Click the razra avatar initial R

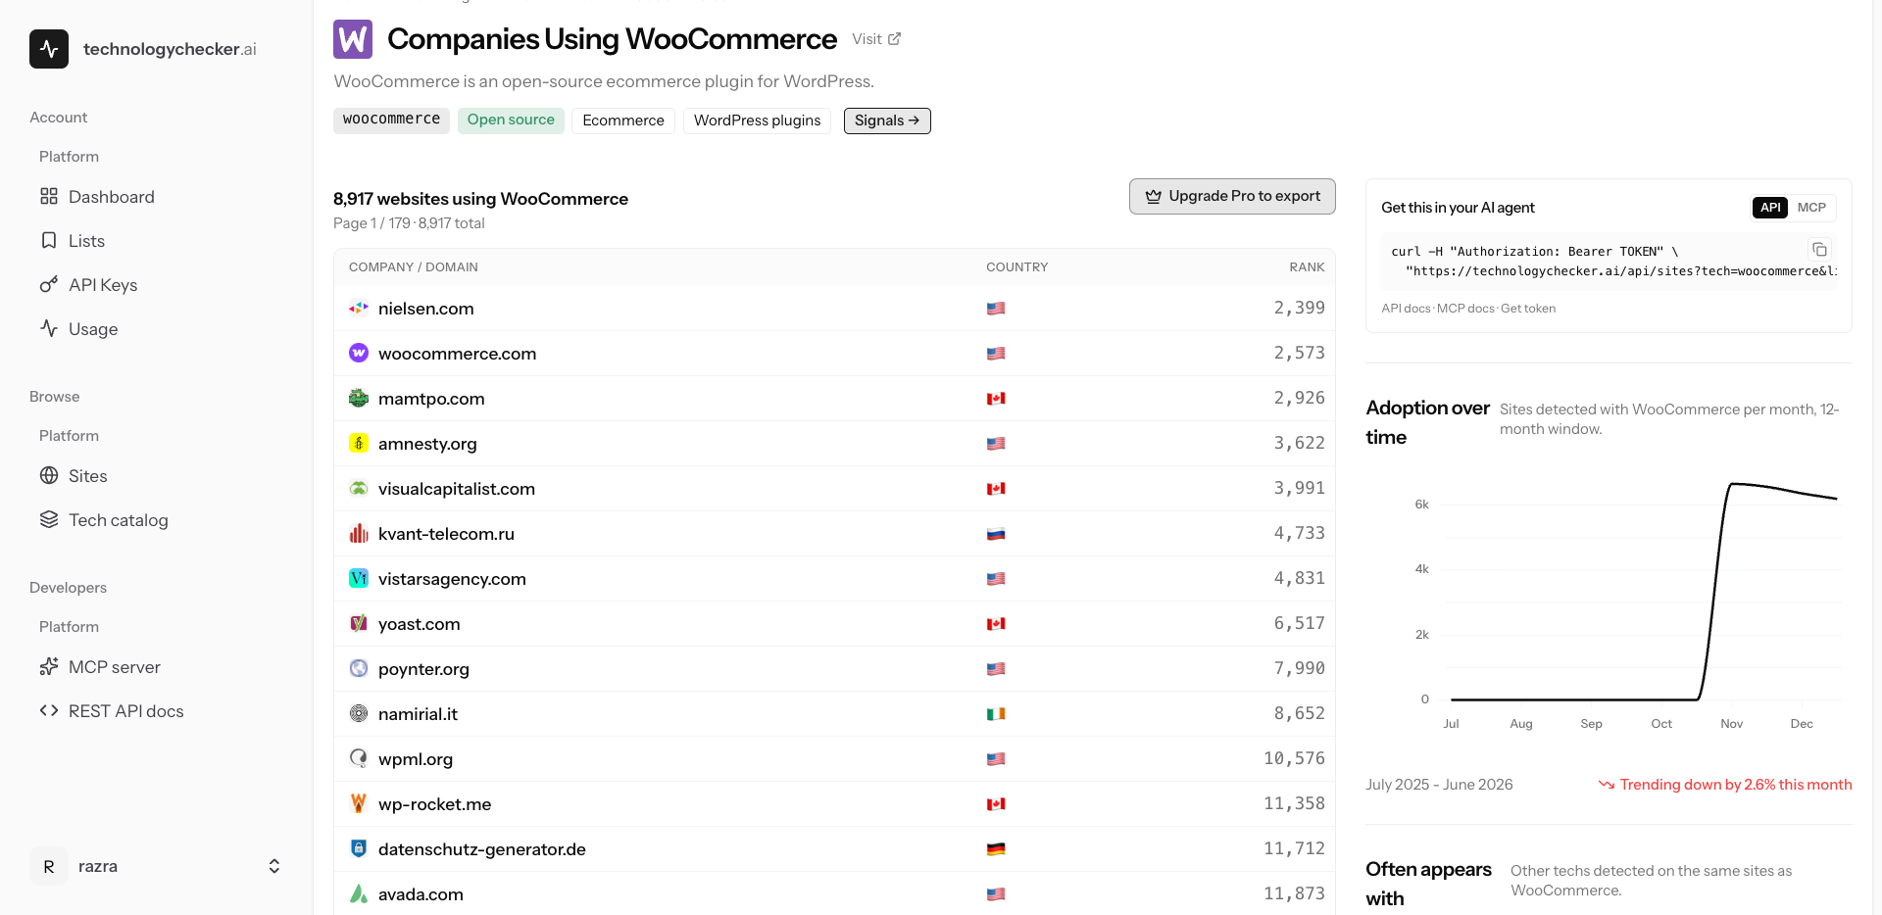pos(49,866)
